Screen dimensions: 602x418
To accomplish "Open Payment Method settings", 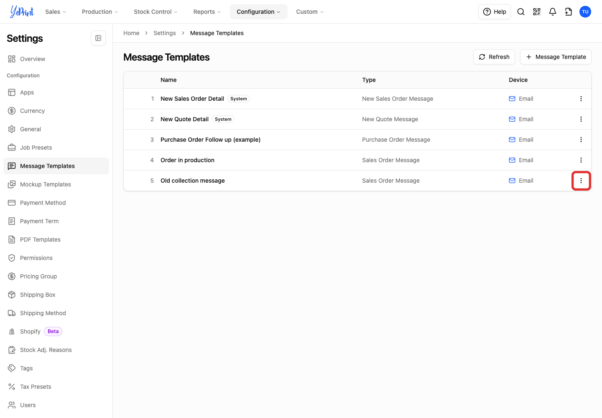I will coord(56,203).
